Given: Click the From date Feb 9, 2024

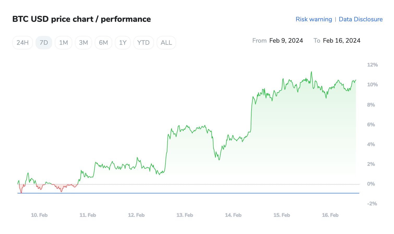Looking at the screenshot, I should click(x=286, y=41).
